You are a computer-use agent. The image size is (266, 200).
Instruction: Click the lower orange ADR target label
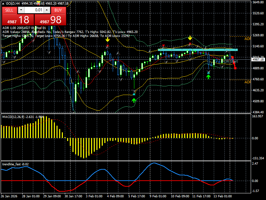coord(247,82)
